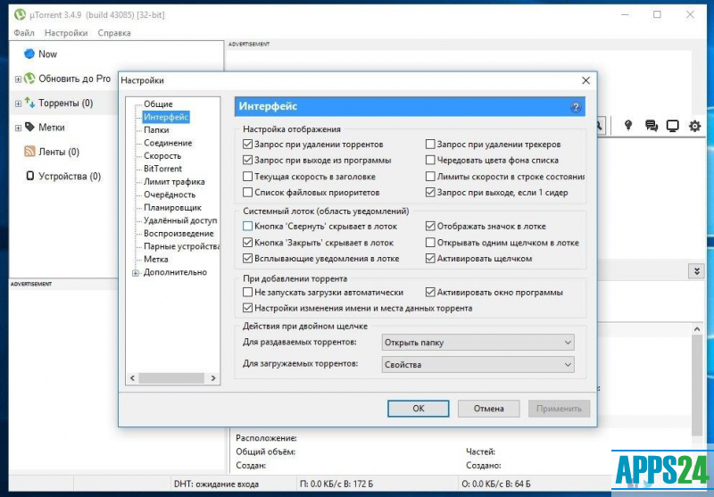Enable 'Запрос при удалении трекеров'
The height and width of the screenshot is (497, 714).
pos(430,145)
